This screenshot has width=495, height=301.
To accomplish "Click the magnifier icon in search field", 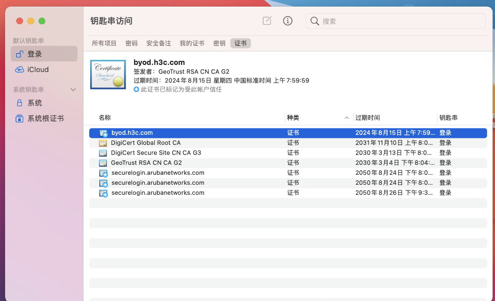I will [x=315, y=21].
